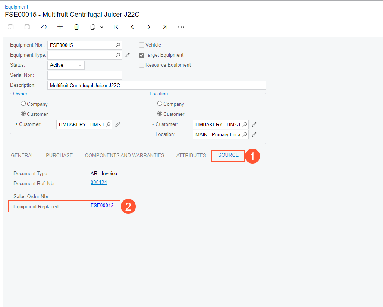Open document reference link 000124

point(99,183)
